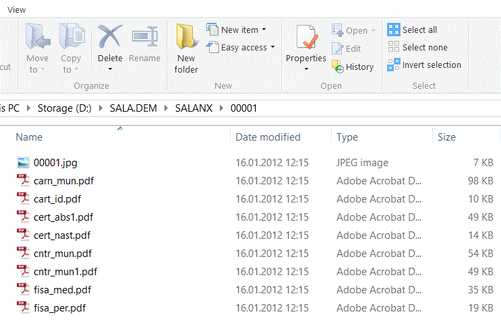The image size is (501, 331).
Task: Select the 00001.jpg image file icon
Action: click(x=23, y=163)
